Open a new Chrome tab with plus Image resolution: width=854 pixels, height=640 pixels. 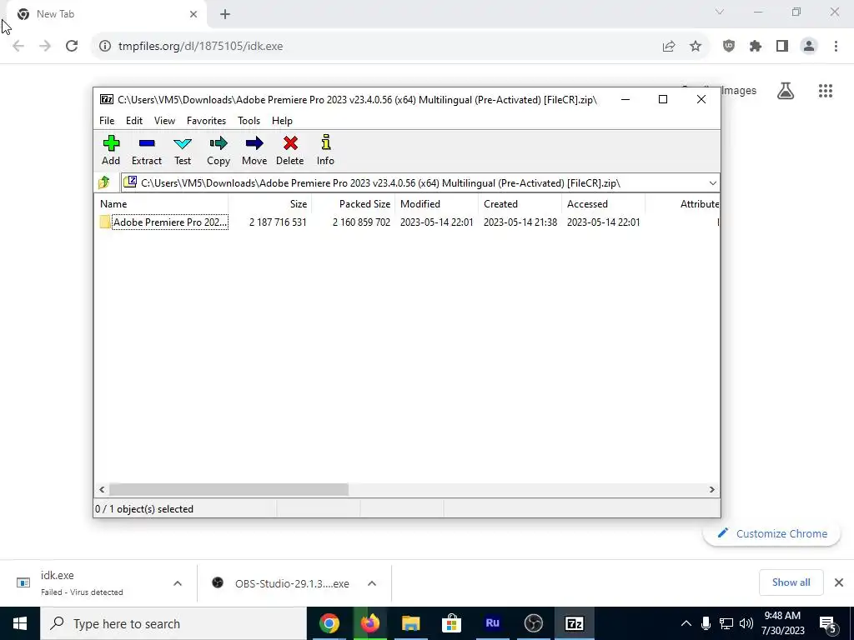click(x=225, y=14)
